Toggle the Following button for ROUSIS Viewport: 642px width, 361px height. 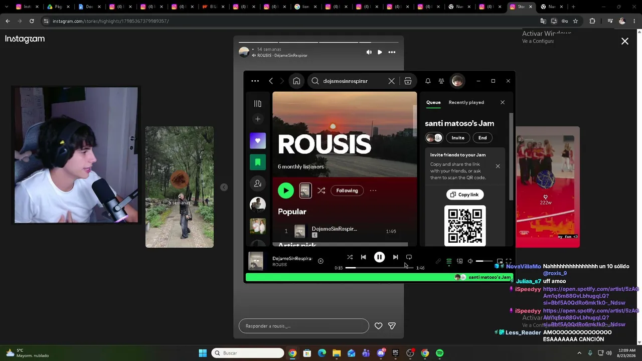pyautogui.click(x=347, y=191)
